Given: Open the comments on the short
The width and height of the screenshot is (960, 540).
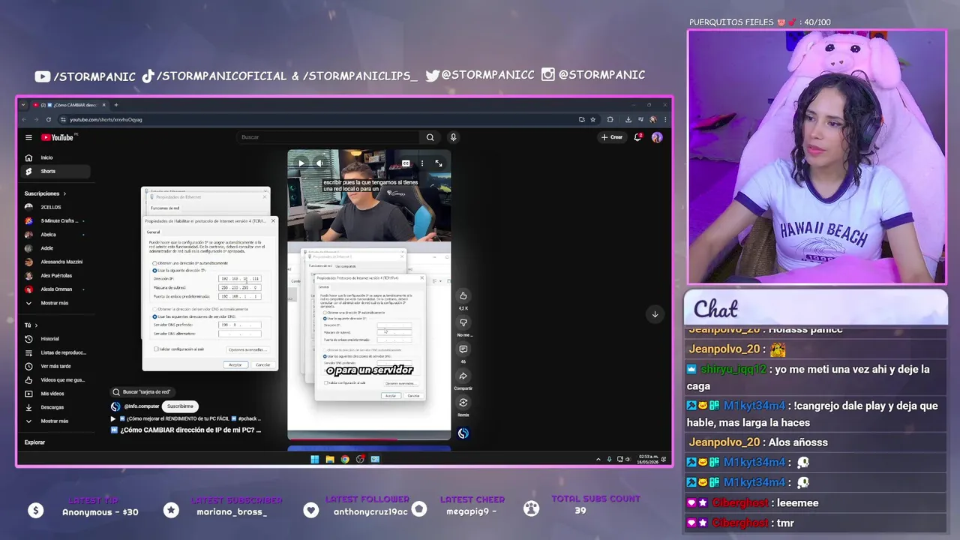Looking at the screenshot, I should point(463,349).
